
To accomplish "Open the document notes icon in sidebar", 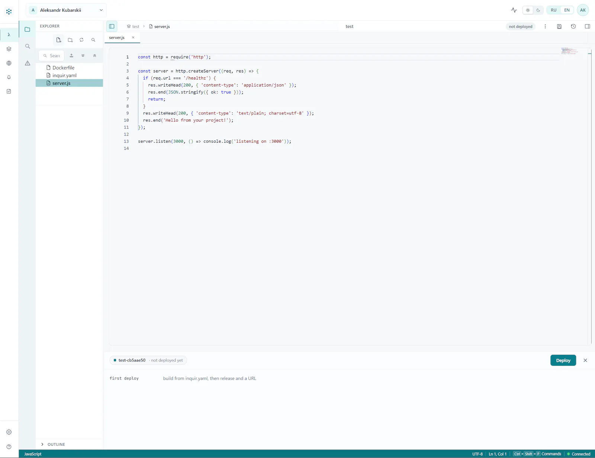I will (9, 91).
